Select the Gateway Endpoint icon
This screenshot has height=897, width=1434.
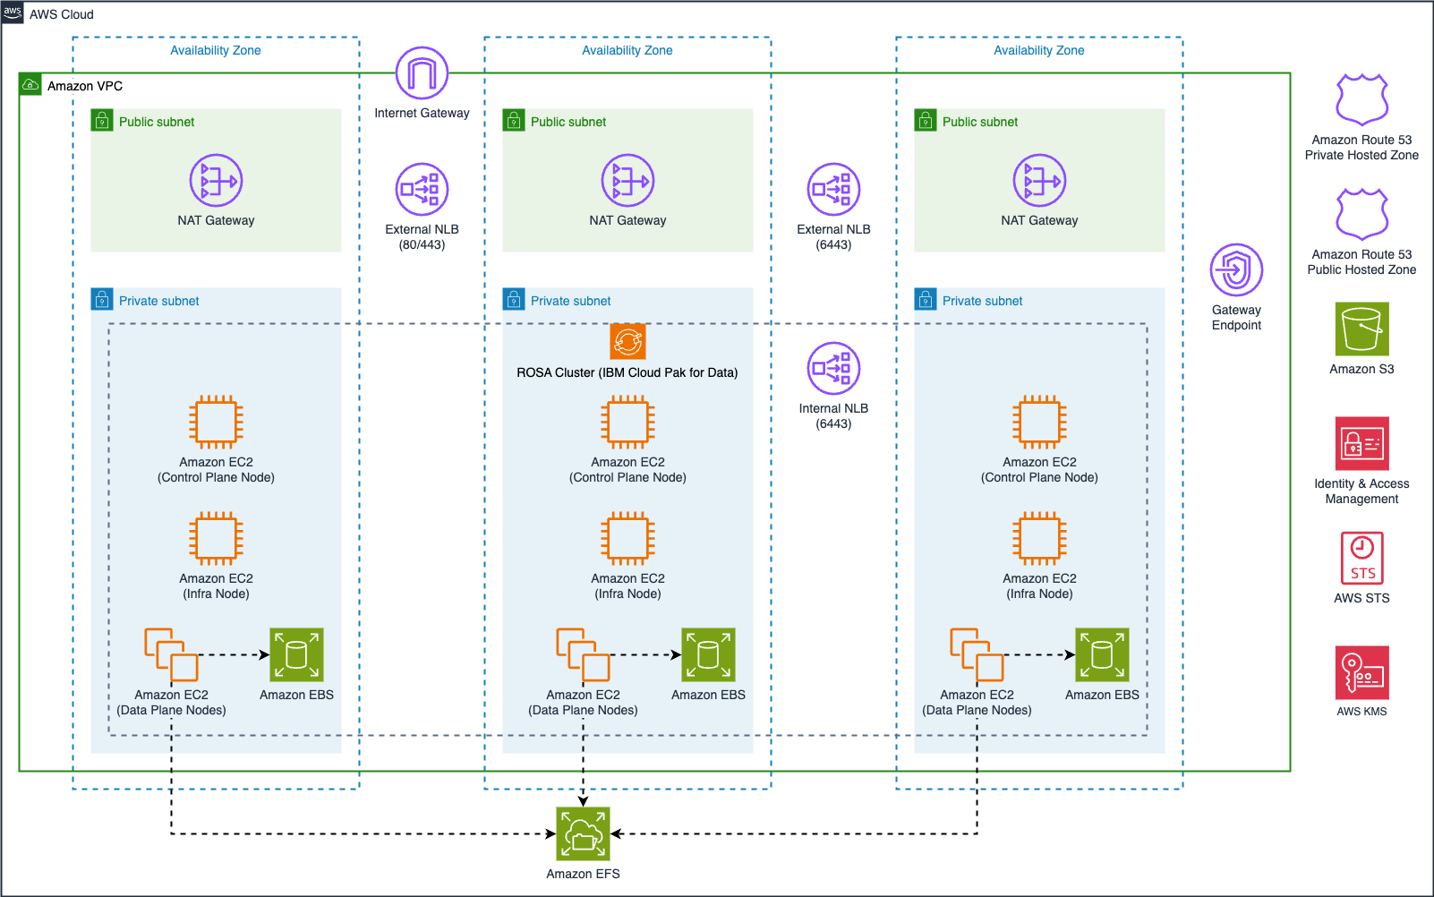coord(1235,269)
